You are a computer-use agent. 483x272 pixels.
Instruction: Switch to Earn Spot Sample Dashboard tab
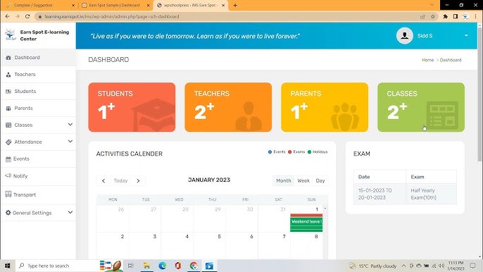pos(115,5)
